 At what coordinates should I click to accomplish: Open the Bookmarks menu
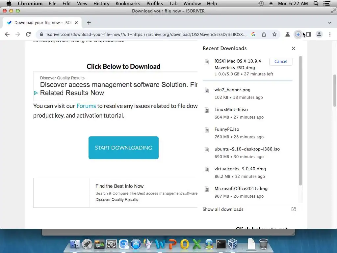click(x=128, y=4)
